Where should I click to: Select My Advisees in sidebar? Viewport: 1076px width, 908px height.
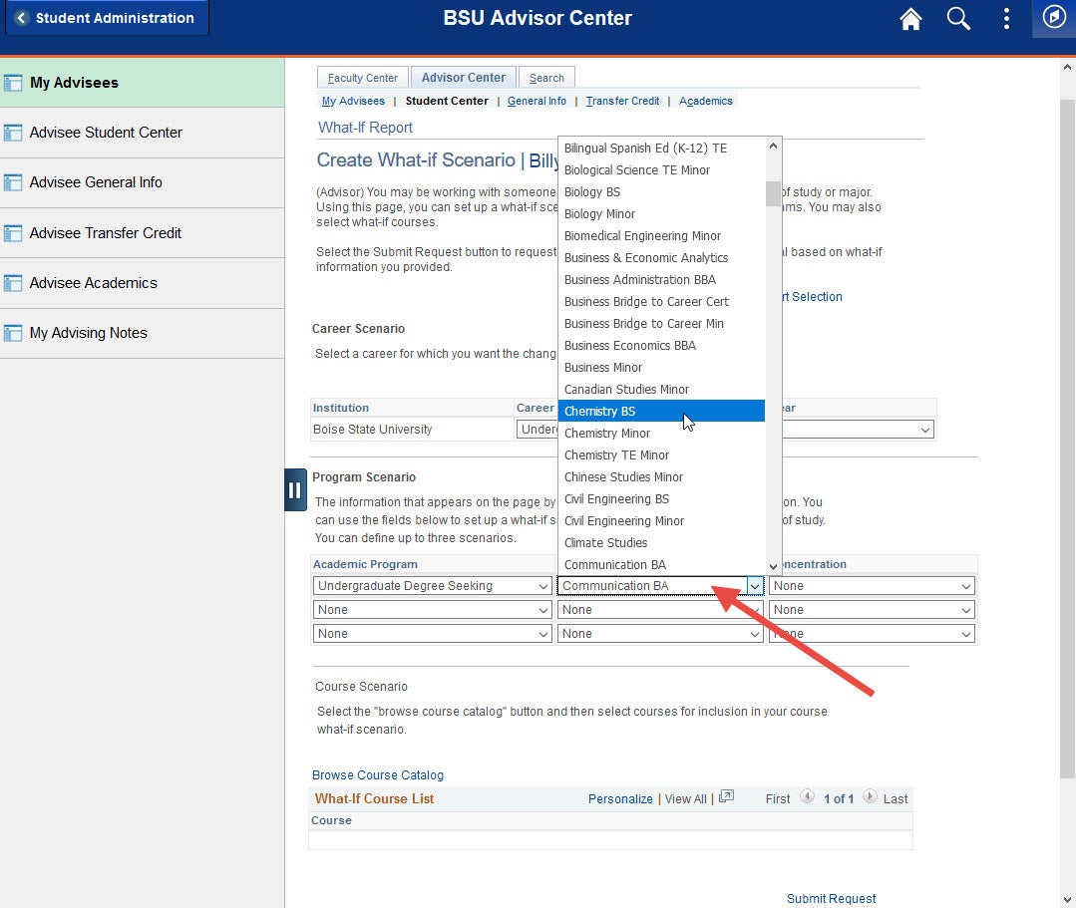(142, 83)
